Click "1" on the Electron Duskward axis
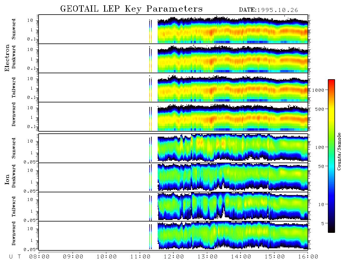This screenshot has width=341, height=262. [32, 59]
